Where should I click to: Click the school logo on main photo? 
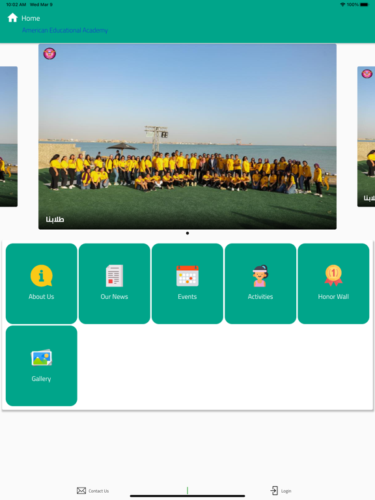(x=49, y=53)
